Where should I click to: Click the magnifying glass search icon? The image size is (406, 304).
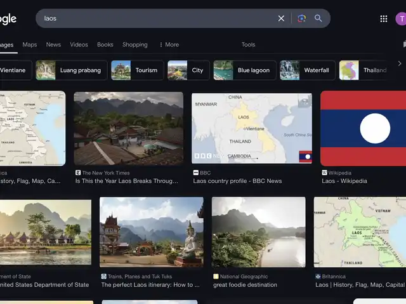tap(318, 18)
